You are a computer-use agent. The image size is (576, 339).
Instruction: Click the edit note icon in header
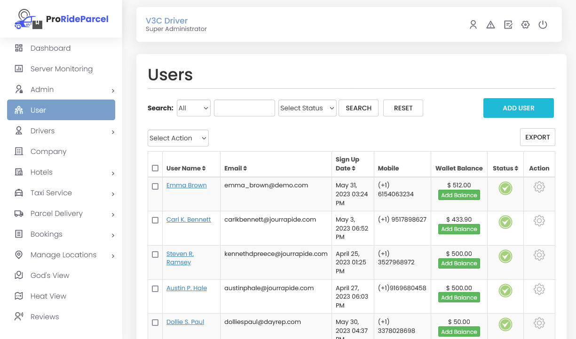pos(508,25)
